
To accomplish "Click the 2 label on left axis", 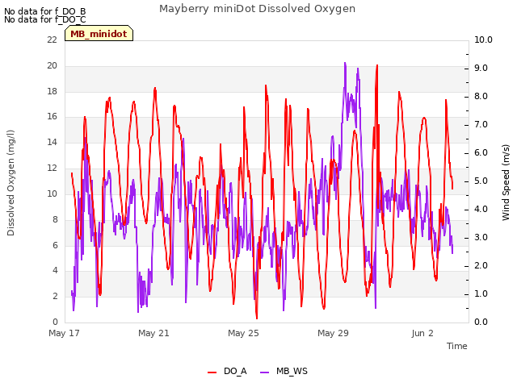I will click(55, 296).
